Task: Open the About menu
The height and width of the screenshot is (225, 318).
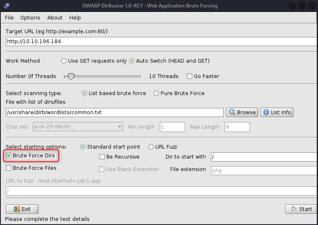Action: point(55,18)
